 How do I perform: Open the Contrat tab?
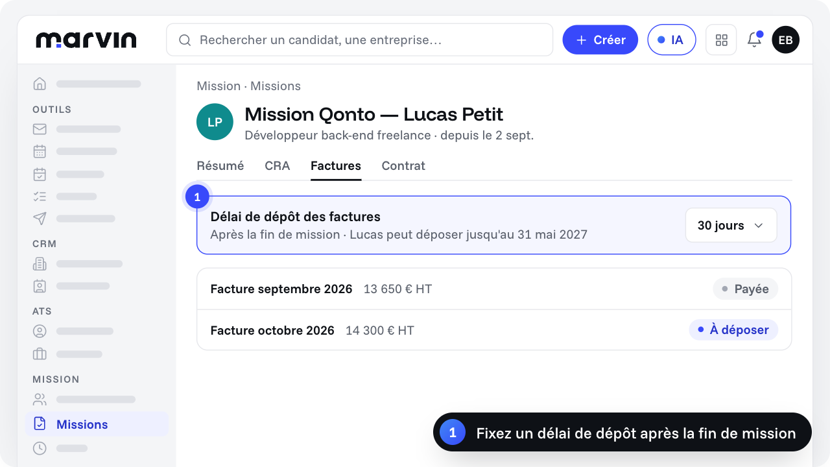click(x=403, y=165)
